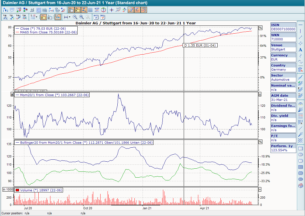Click the zoom in magnifier icon
This screenshot has height=216, width=305.
82,17
